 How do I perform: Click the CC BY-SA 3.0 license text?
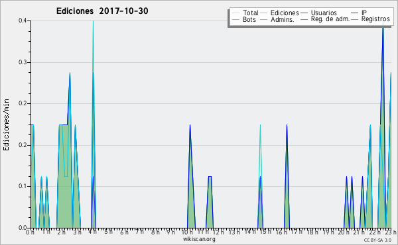tap(377, 240)
